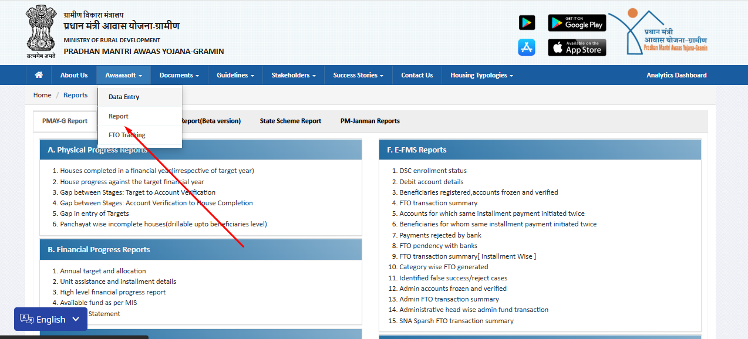The width and height of the screenshot is (748, 339).
Task: Choose Report in Awaassoft dropdown
Action: 119,116
